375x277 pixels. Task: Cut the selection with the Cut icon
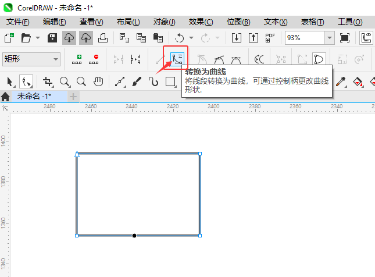pos(124,38)
